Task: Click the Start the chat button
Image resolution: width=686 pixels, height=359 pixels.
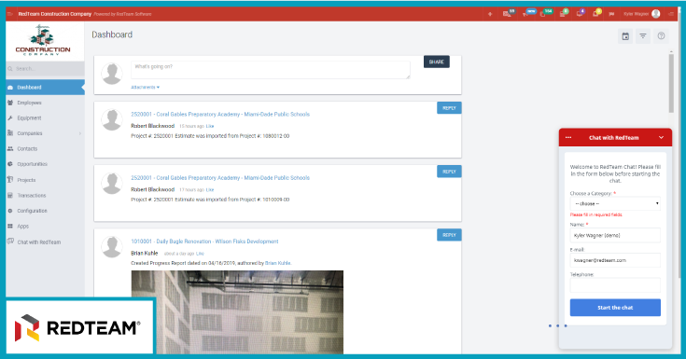Action: [615, 308]
